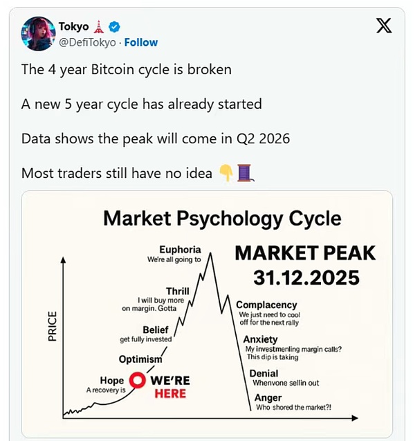Click the red 'We're Here' circle marker
The image size is (415, 441).
tap(137, 381)
